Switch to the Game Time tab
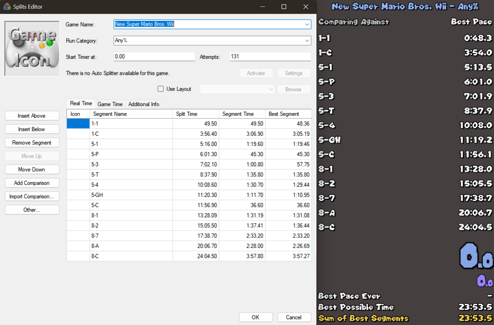The width and height of the screenshot is (494, 325). click(x=110, y=104)
